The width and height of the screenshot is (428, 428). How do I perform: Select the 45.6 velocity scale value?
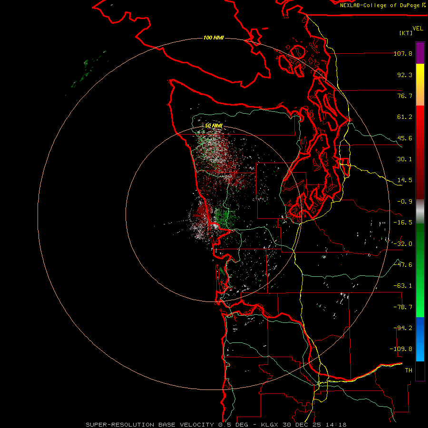(x=405, y=138)
